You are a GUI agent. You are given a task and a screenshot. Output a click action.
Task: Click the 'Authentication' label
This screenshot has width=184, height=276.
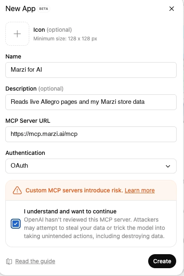[26, 153]
